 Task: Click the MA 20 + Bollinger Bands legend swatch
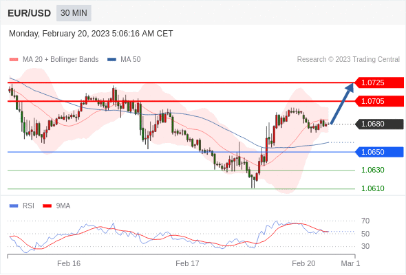14,60
